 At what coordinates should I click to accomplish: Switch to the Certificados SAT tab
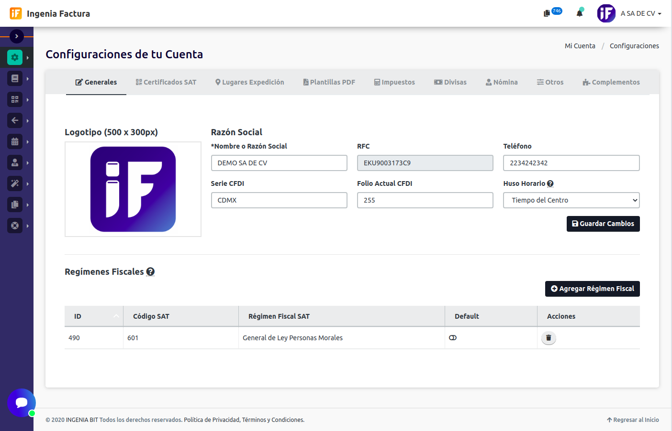(166, 82)
